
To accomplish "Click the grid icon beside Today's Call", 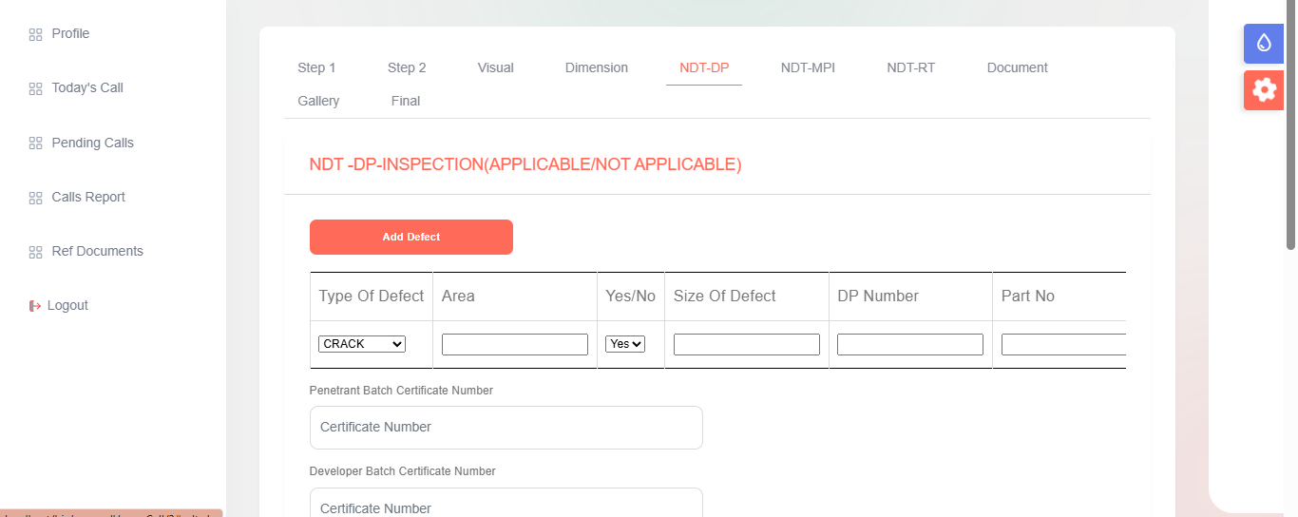I will pyautogui.click(x=36, y=88).
